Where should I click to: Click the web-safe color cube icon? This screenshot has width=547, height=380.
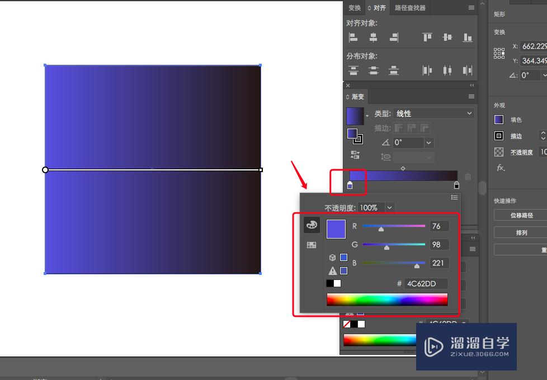click(332, 257)
